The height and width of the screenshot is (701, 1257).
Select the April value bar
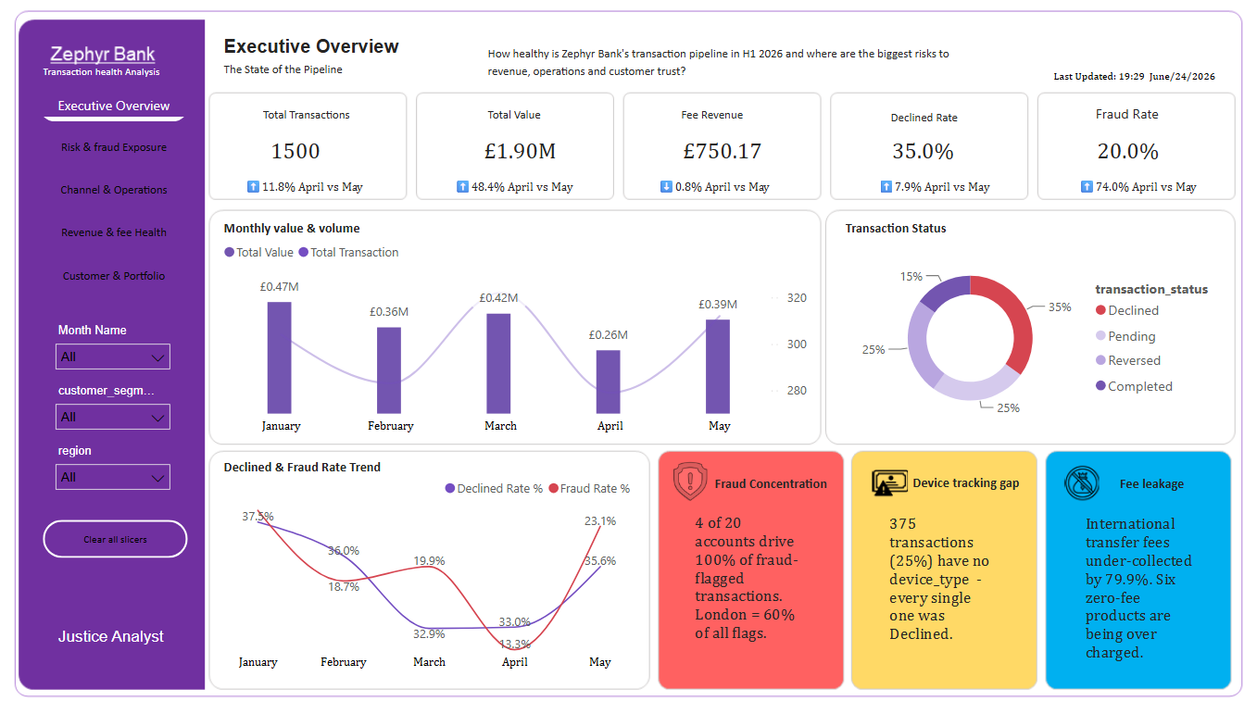(x=609, y=382)
